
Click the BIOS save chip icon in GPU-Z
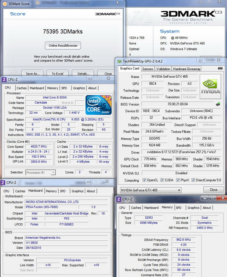point(218,104)
